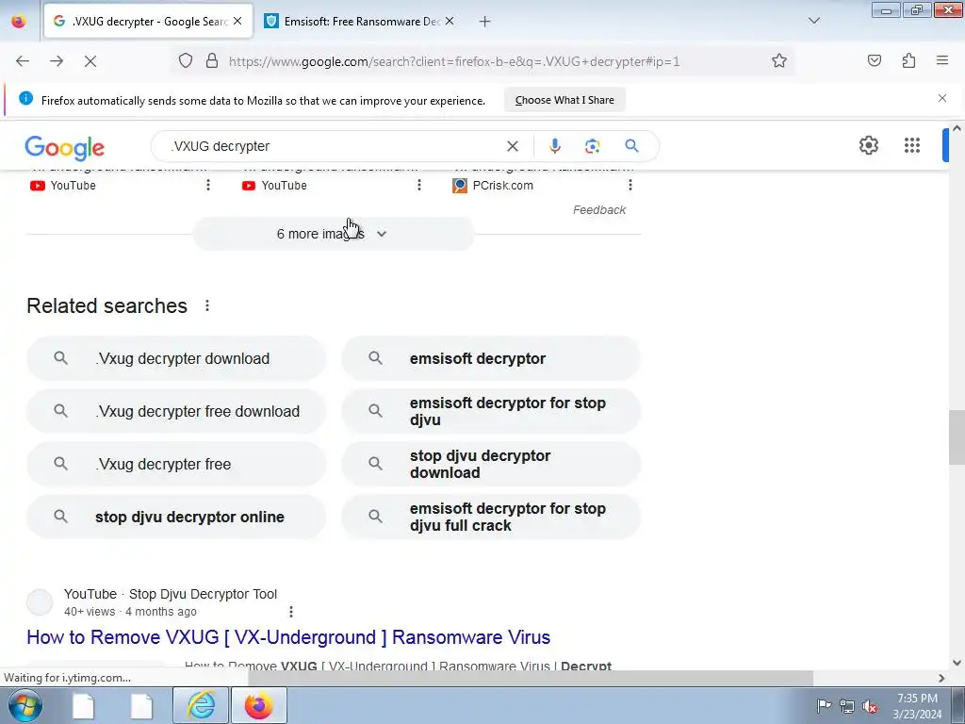
Task: Stop loading the page
Action: click(90, 61)
